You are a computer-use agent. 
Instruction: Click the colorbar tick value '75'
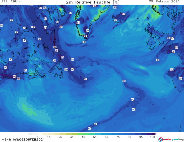[x=118, y=137]
